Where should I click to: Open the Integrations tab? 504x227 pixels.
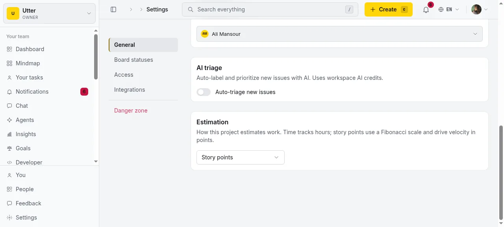(x=143, y=90)
